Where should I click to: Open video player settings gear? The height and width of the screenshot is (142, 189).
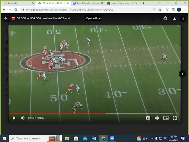click(157, 118)
